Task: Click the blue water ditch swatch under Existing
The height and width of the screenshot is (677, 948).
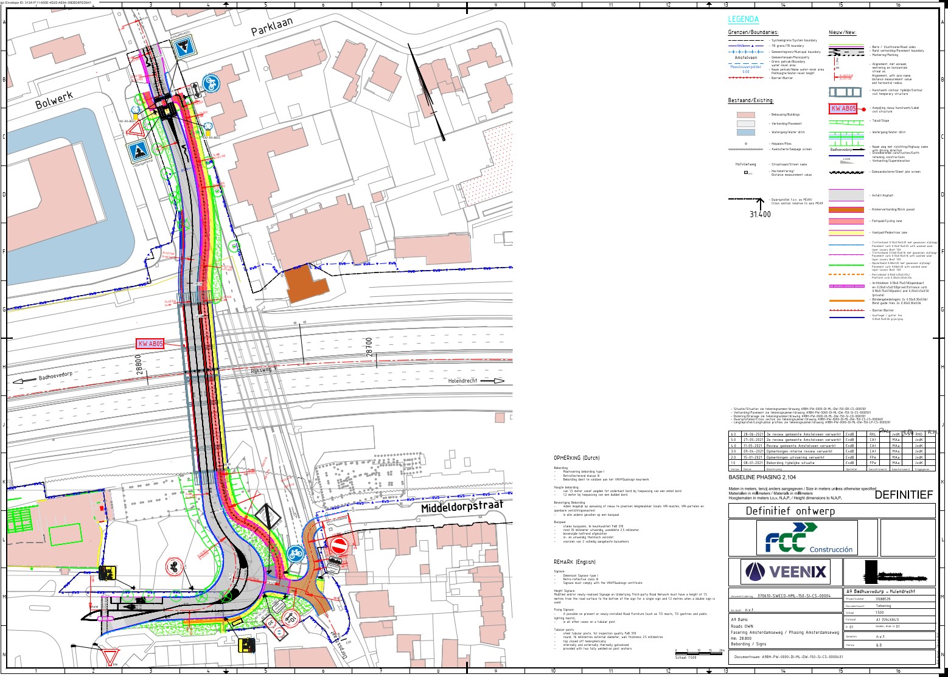Action: 745,133
